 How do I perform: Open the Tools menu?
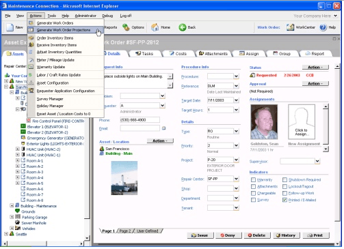[x=52, y=16]
